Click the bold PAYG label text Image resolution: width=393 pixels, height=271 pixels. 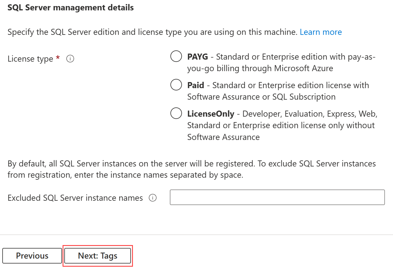click(x=198, y=57)
